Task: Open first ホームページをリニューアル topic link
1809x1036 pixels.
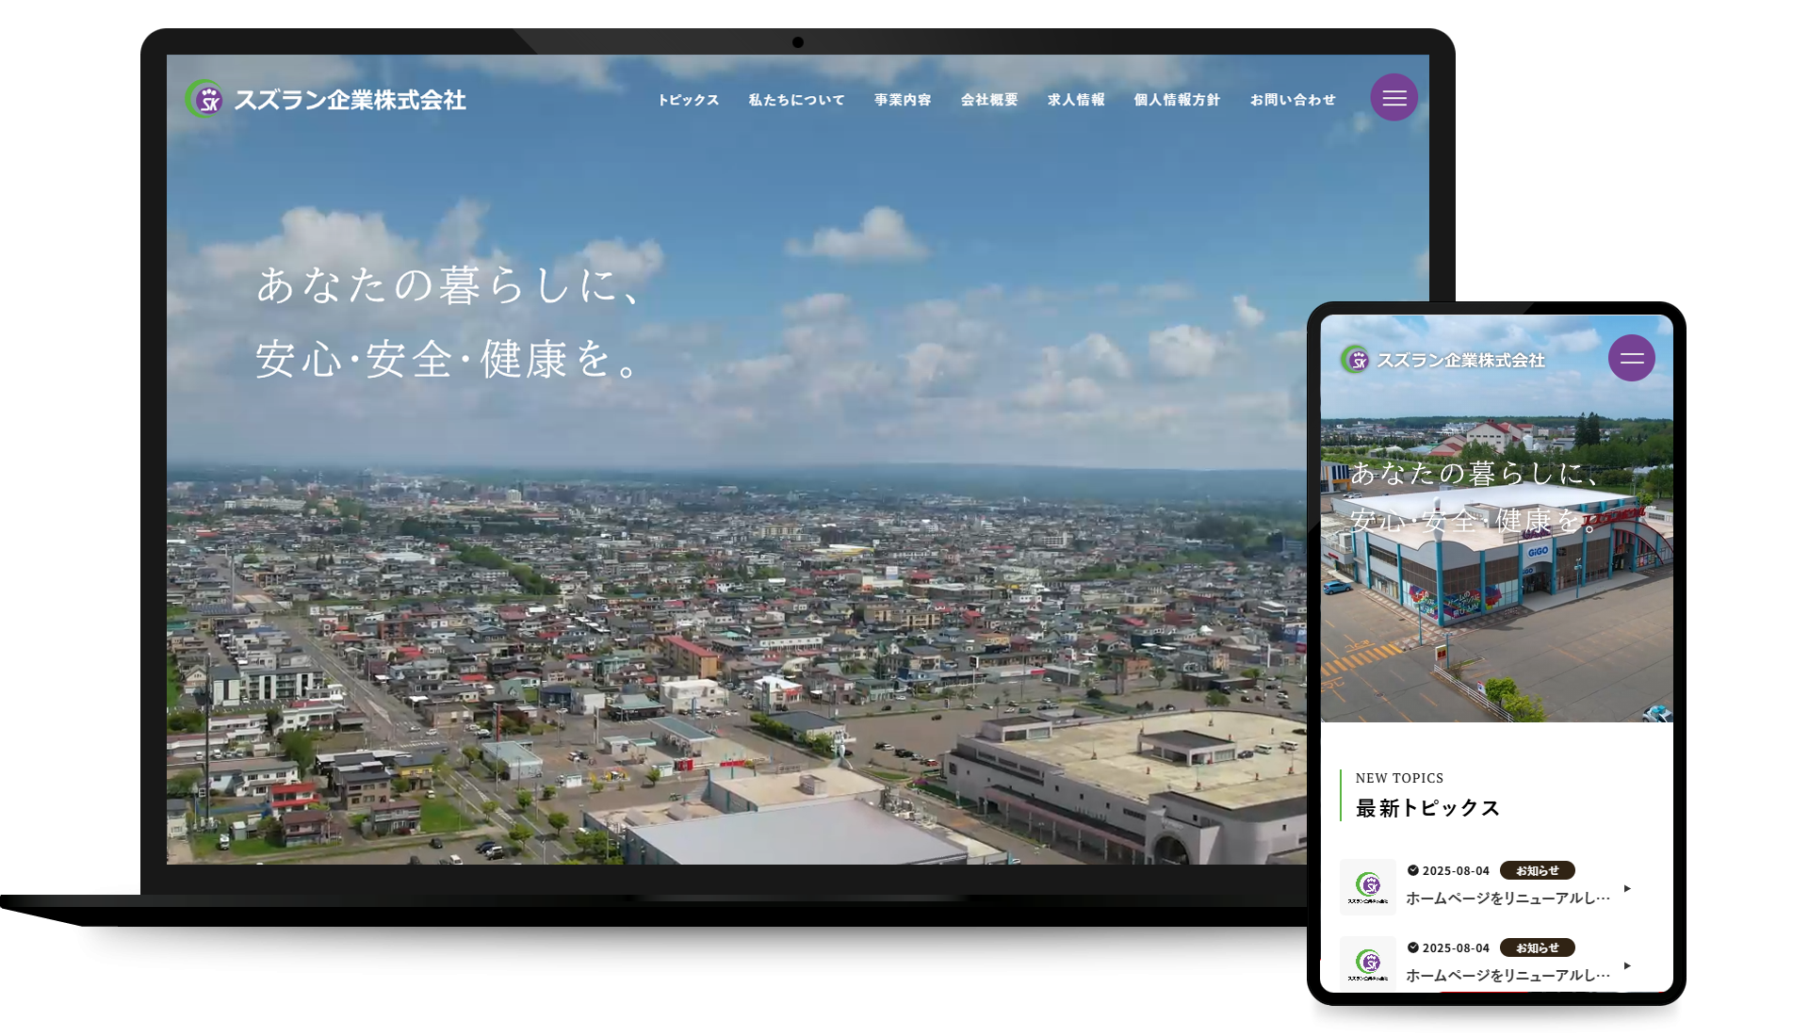Action: 1507,898
